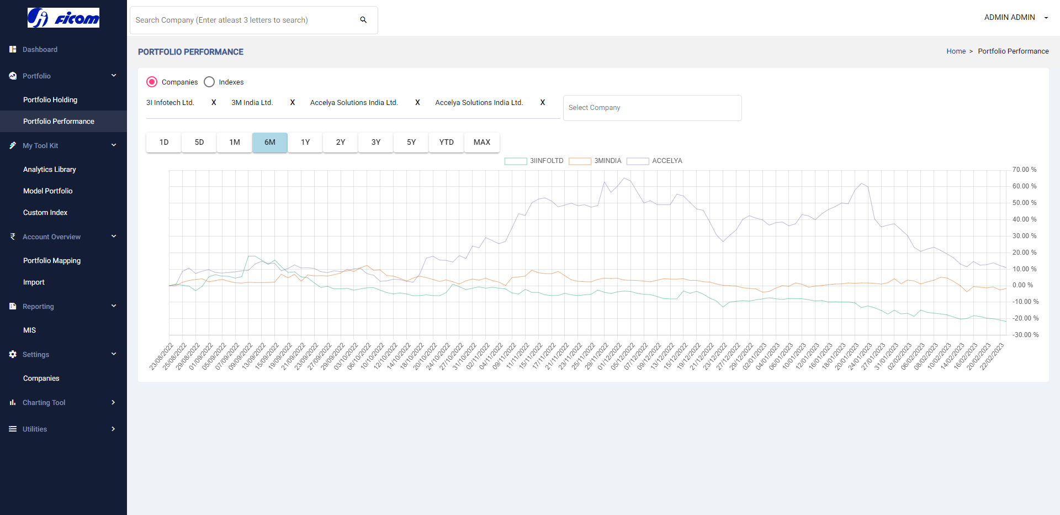Select the Indexes radio button
This screenshot has width=1060, height=515.
click(x=209, y=82)
